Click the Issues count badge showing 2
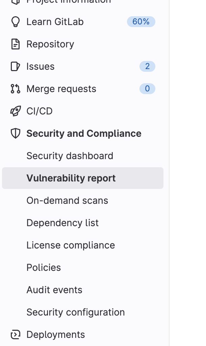Image resolution: width=206 pixels, height=346 pixels. click(147, 66)
